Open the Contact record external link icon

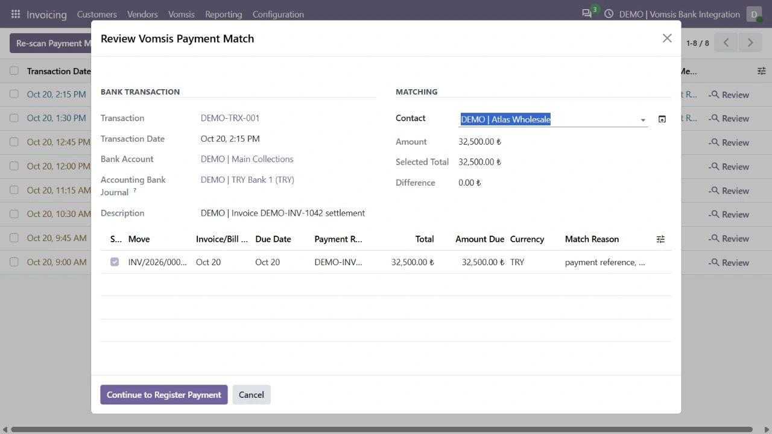(662, 119)
